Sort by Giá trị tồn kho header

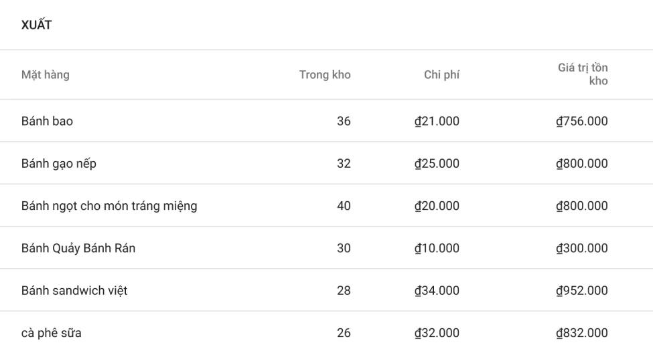(583, 74)
